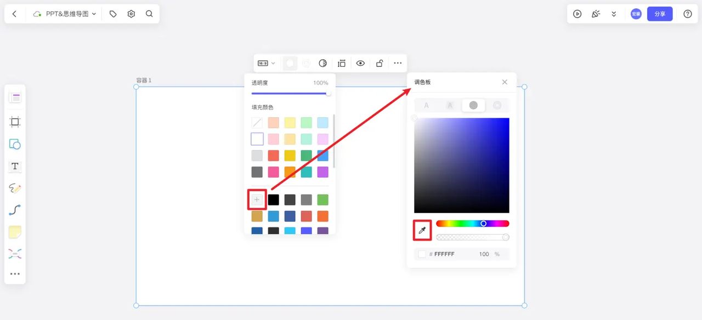This screenshot has height=320, width=702.
Task: Select the hot pink fill swatch
Action: 273,172
